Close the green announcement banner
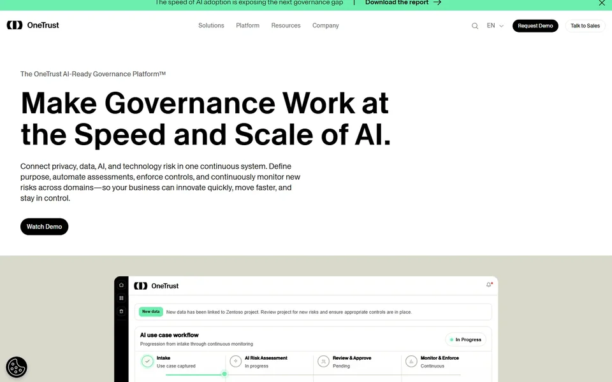 [602, 3]
